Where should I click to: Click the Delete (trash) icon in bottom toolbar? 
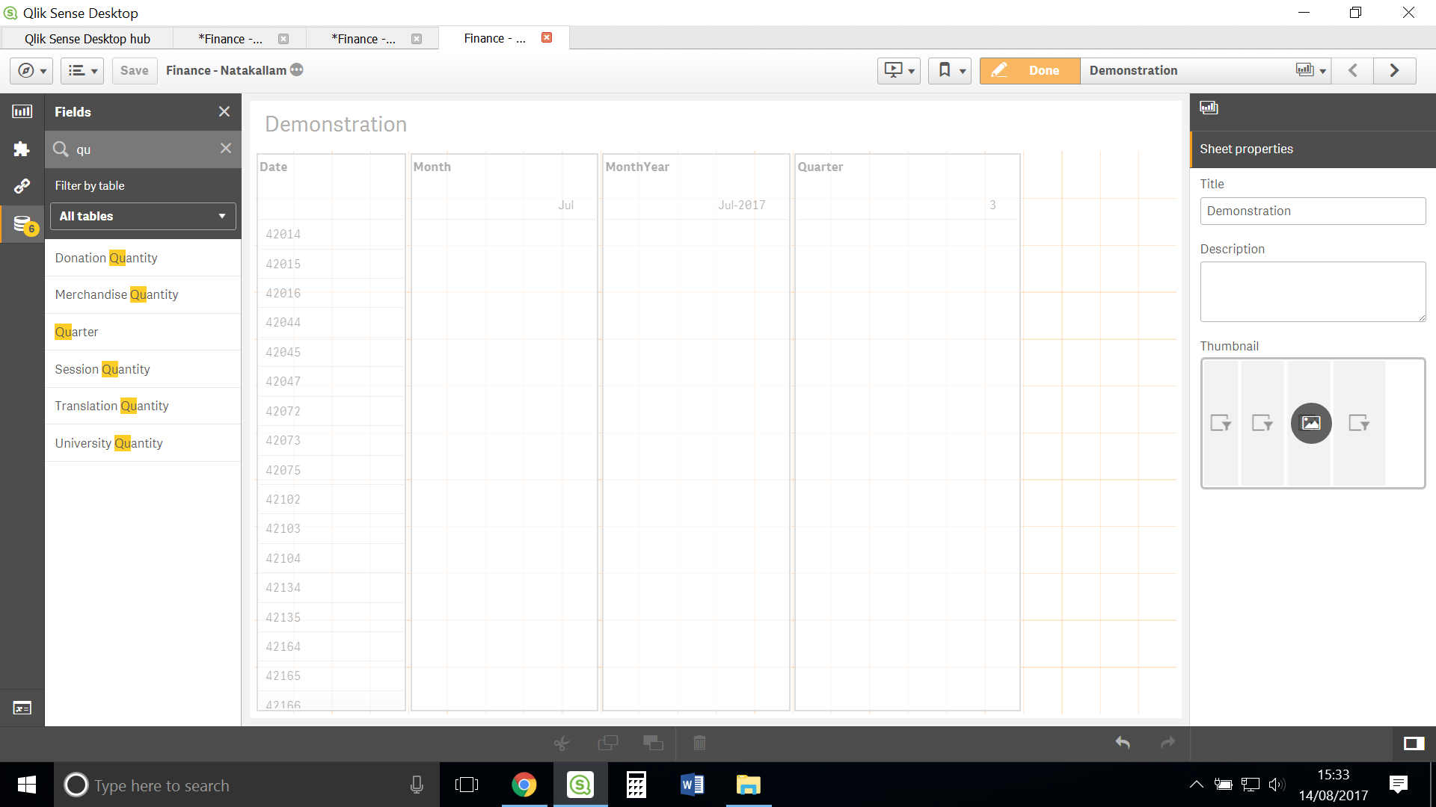[x=699, y=743]
